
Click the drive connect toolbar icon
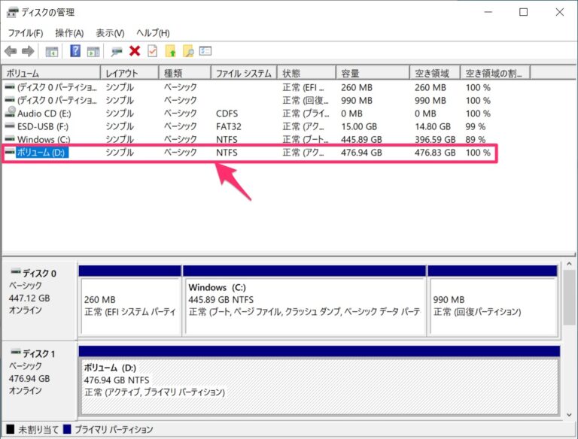pos(117,52)
